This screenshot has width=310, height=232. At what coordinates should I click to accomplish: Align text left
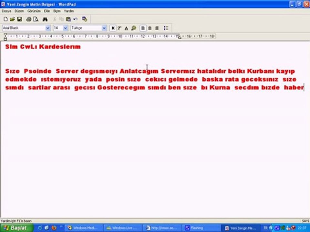[x=143, y=28]
